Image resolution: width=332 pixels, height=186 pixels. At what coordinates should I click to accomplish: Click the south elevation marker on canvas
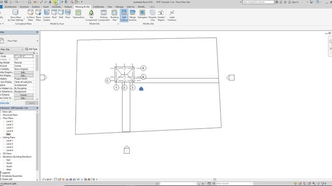[127, 150]
